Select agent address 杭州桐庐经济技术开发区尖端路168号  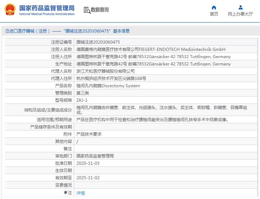[x=111, y=79]
